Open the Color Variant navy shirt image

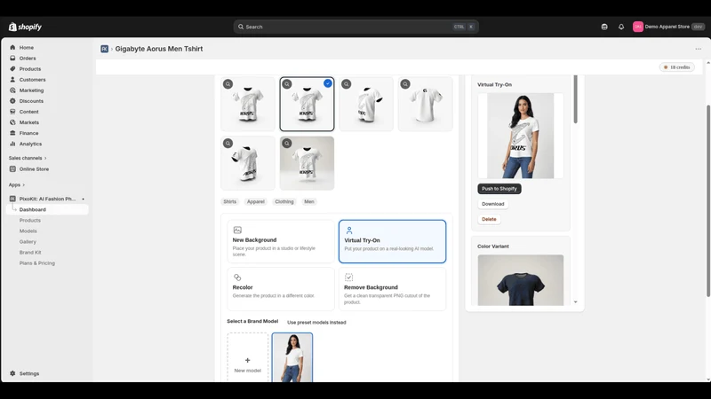coord(521,280)
